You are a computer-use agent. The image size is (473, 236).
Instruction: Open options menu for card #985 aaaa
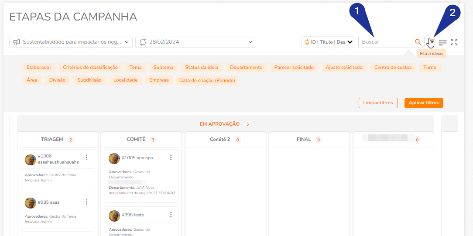tap(86, 202)
